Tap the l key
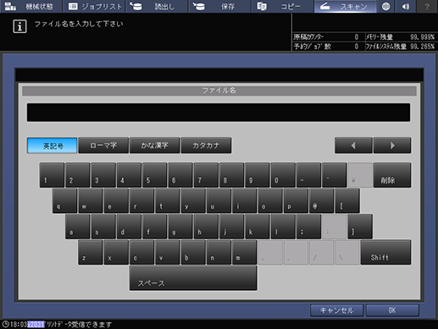Image resolution: width=438 pixels, height=329 pixels. tap(283, 226)
